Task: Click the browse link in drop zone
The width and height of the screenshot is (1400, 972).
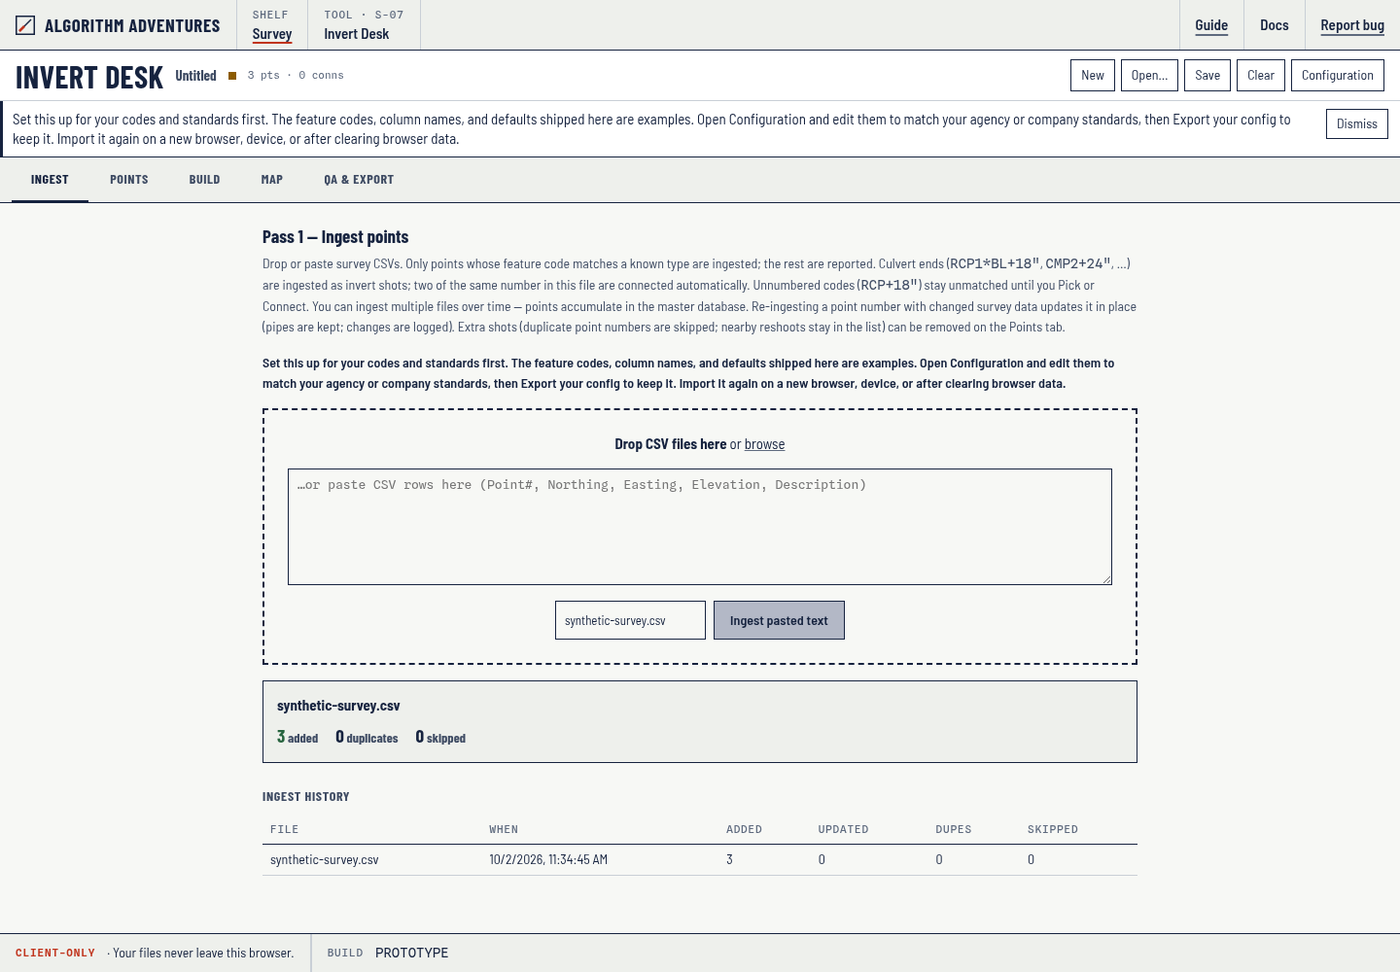Action: click(764, 444)
